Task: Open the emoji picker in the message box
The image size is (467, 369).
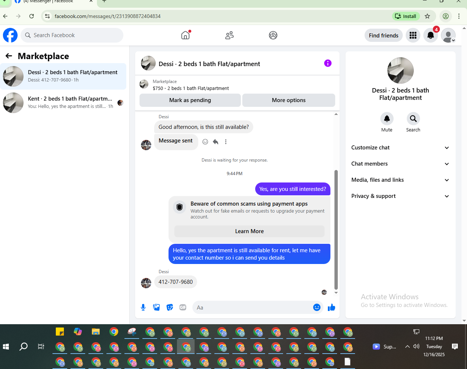Action: pyautogui.click(x=317, y=307)
